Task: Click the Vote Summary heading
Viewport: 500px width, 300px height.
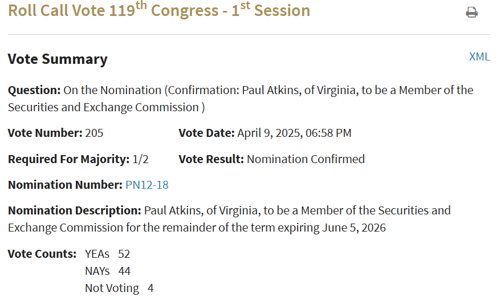Action: click(58, 59)
